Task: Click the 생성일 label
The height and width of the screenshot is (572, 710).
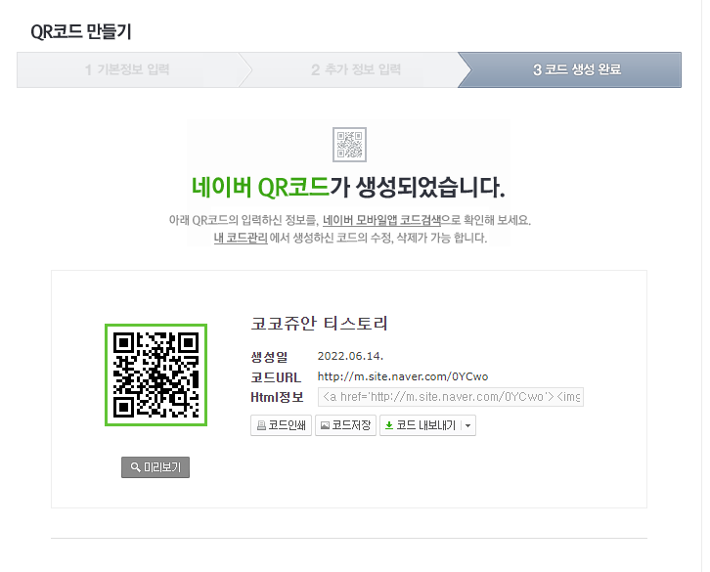Action: (x=269, y=357)
